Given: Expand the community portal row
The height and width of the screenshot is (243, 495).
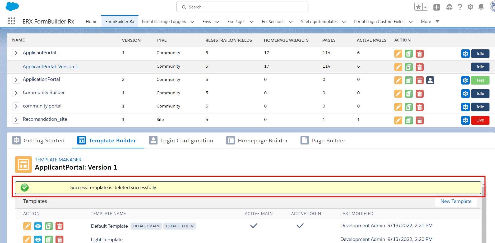Looking at the screenshot, I should pos(16,106).
